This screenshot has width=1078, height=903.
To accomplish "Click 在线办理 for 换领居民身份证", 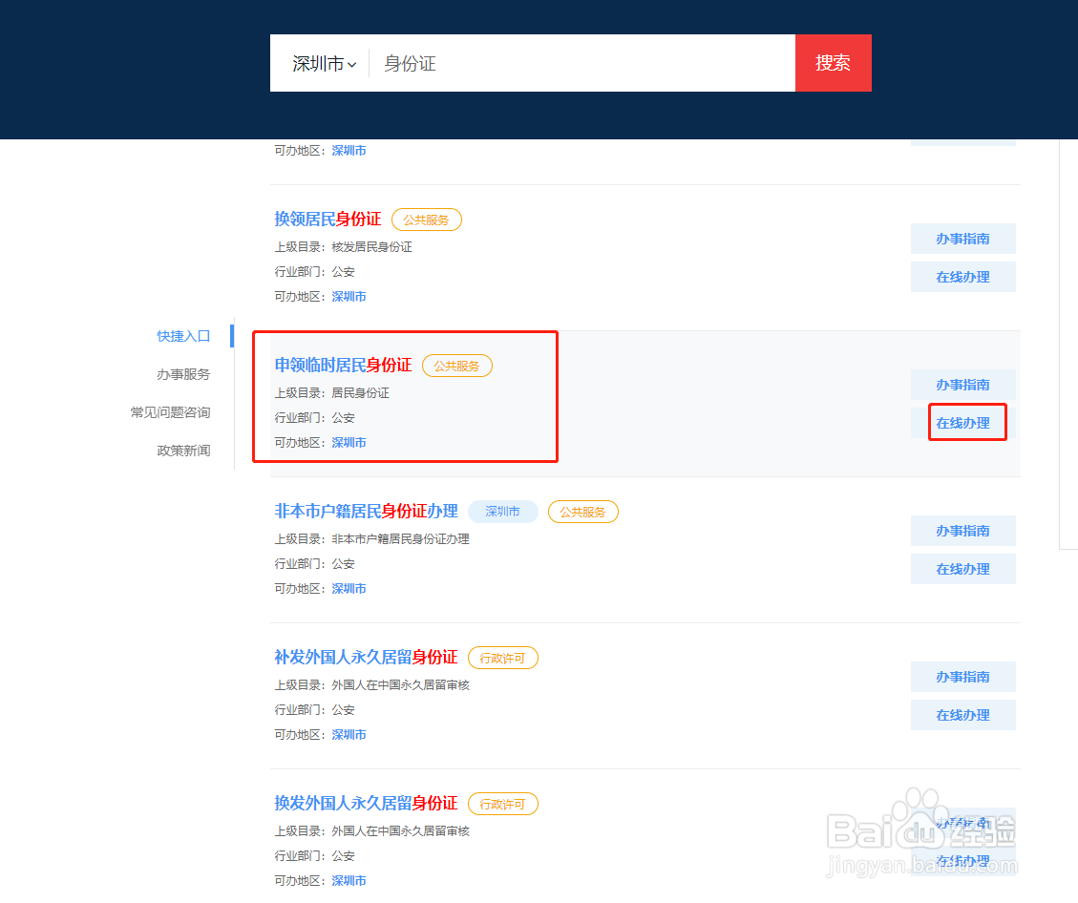I will click(963, 277).
